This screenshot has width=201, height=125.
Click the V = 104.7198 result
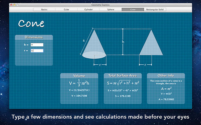(x=79, y=96)
